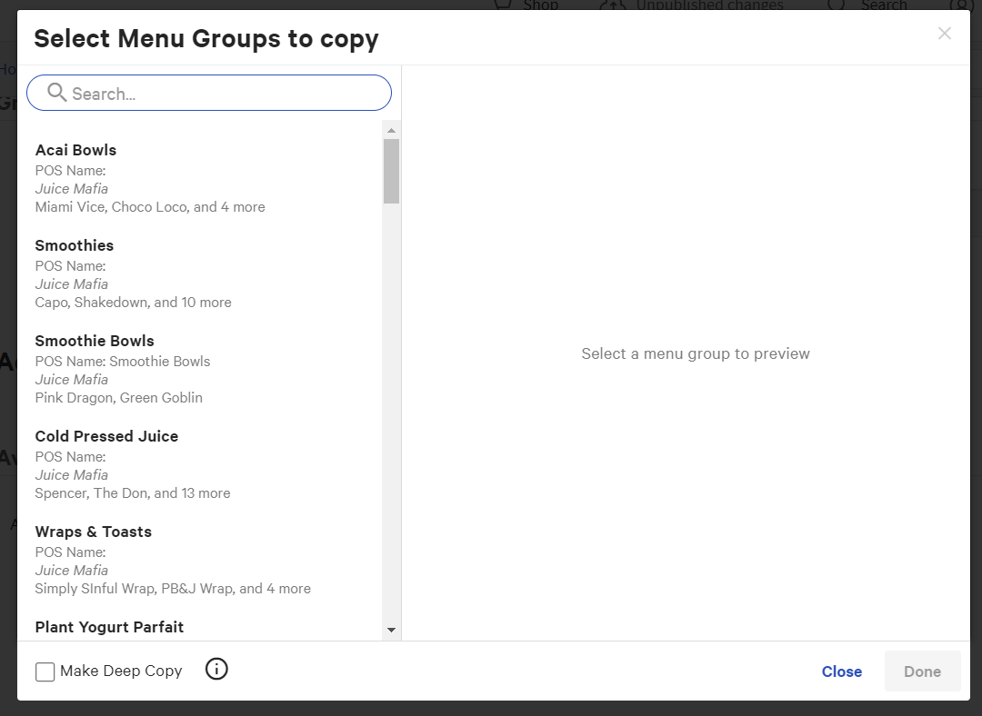Click Miami Vice, Choco Loco items line
982x716 pixels.
pyautogui.click(x=150, y=207)
